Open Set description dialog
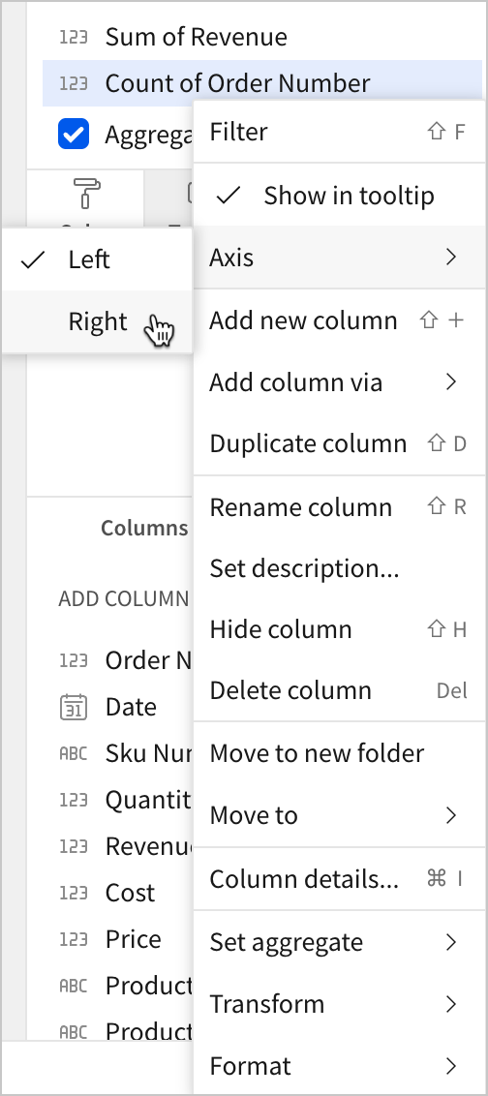The image size is (488, 1096). click(339, 568)
